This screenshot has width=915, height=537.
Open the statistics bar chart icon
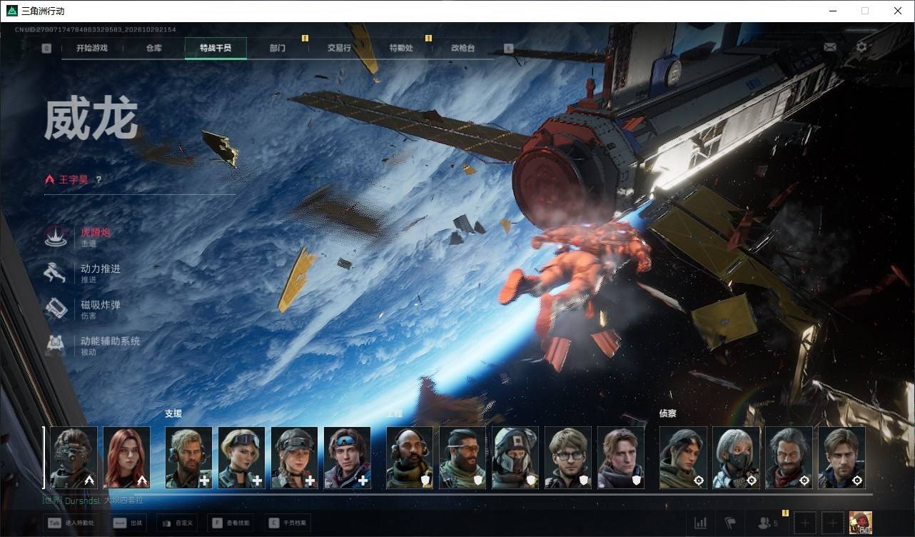pos(701,523)
